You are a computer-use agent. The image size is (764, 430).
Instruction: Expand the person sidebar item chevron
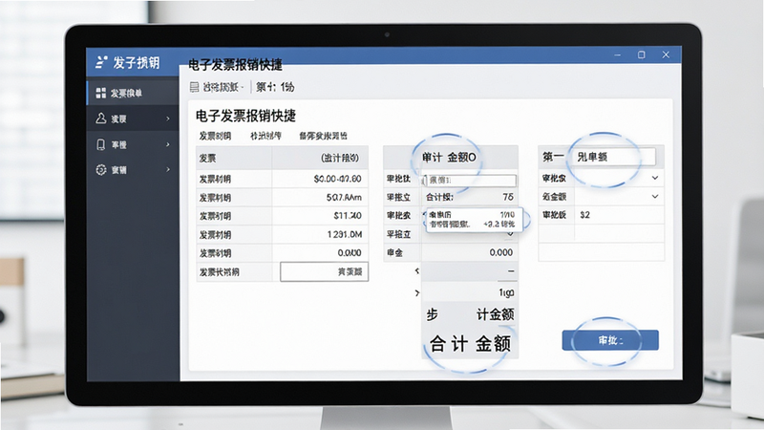pos(168,118)
